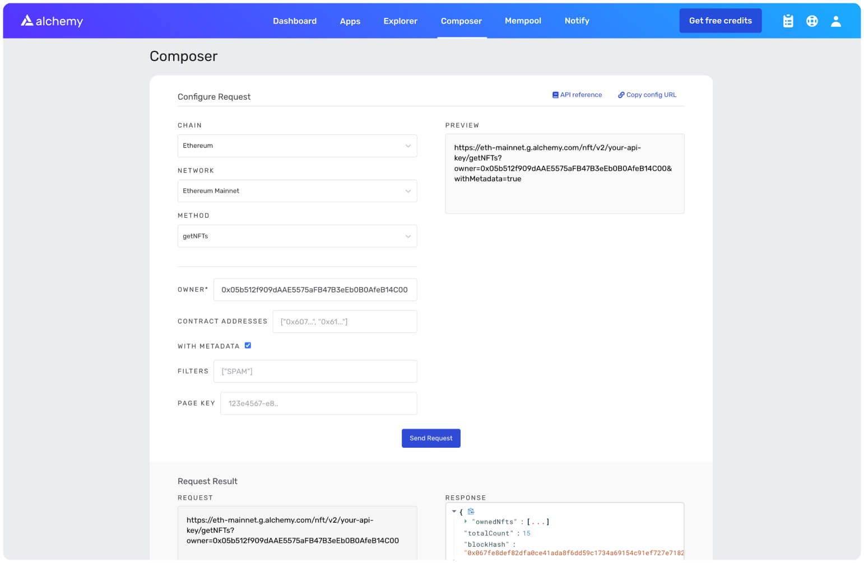Click the "blockHash" key in response
This screenshot has height=563, width=864.
[486, 545]
